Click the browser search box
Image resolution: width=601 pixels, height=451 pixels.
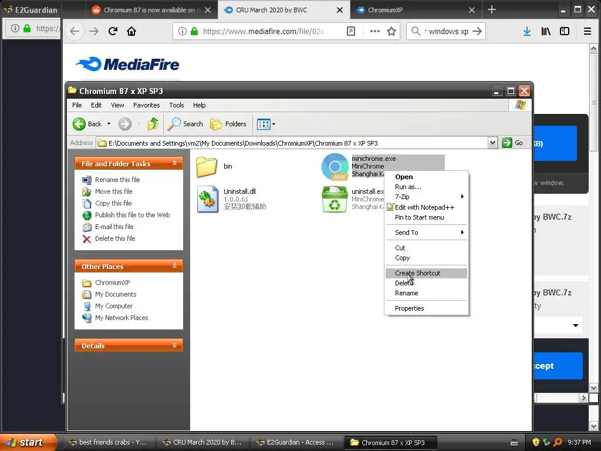click(x=446, y=32)
